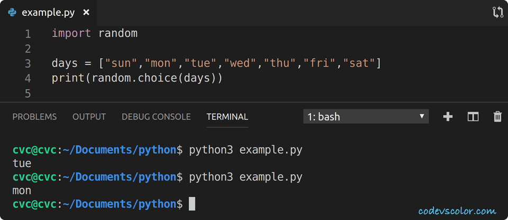Open the DEBUG CONSOLE tab

156,117
